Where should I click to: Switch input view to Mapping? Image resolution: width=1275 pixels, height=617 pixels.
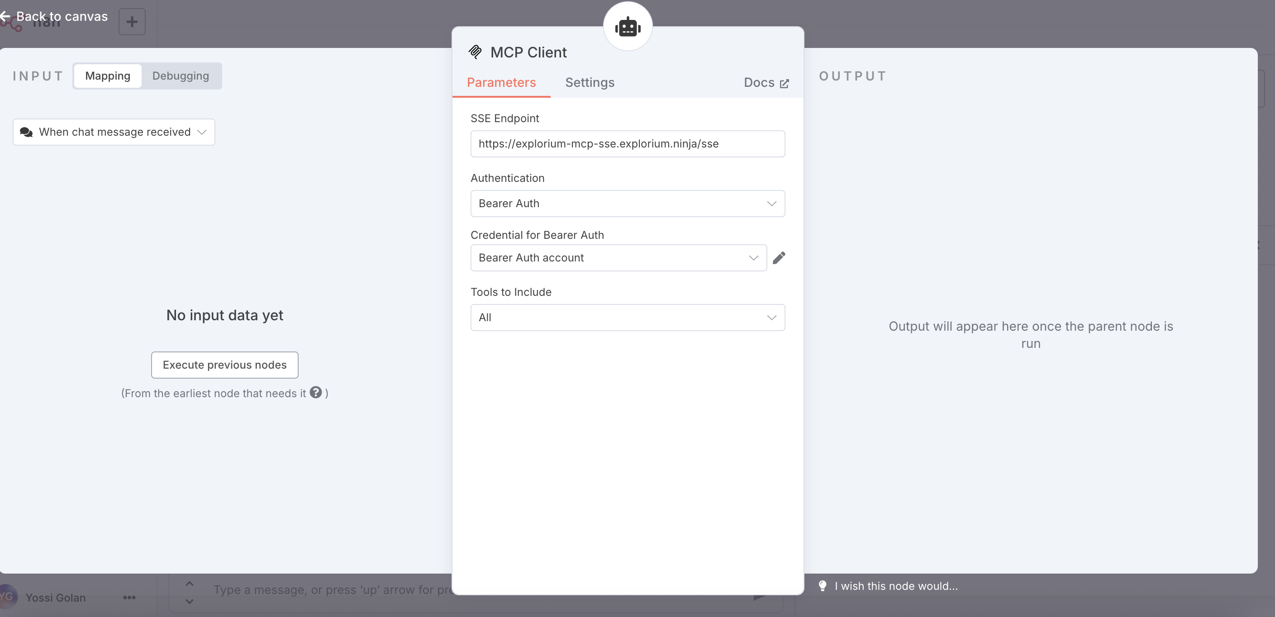[x=107, y=76]
